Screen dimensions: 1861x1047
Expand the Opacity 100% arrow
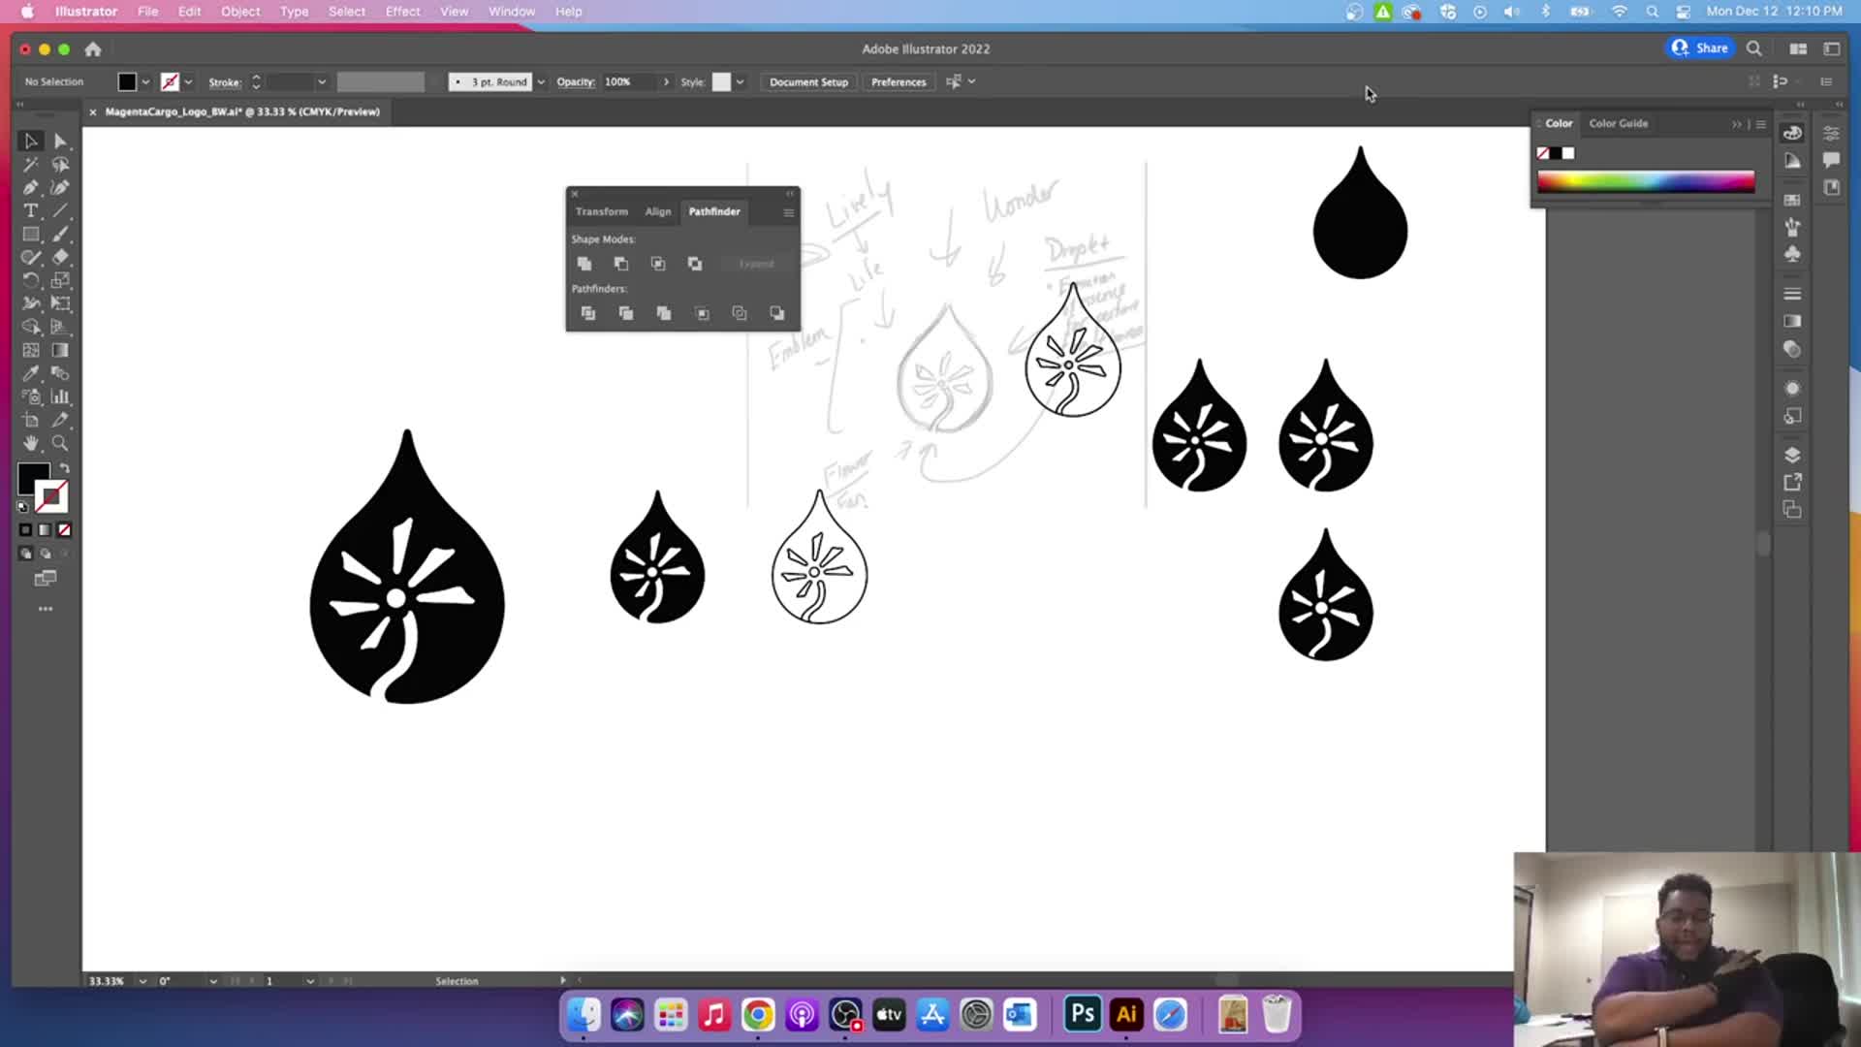pos(666,82)
